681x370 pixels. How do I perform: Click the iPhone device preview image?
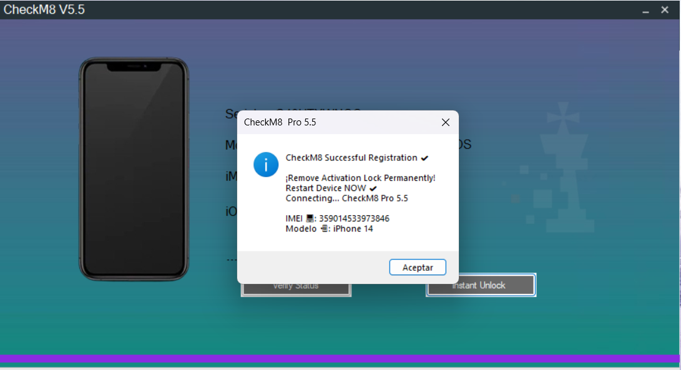(x=133, y=168)
